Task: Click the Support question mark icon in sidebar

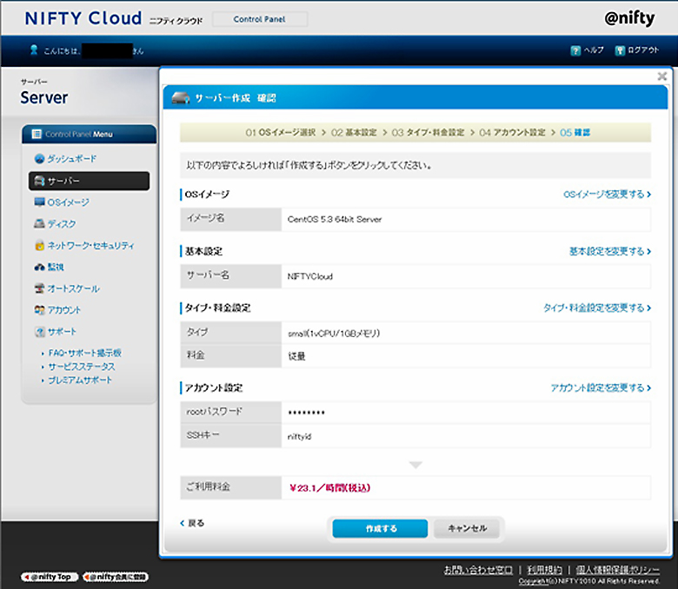Action: pyautogui.click(x=39, y=332)
